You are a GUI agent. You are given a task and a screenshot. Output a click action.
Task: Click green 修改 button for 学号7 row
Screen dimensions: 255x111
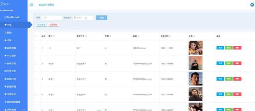click(229, 79)
